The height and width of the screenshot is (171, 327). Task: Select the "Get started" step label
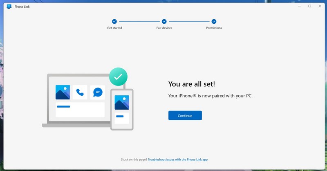pos(114,28)
